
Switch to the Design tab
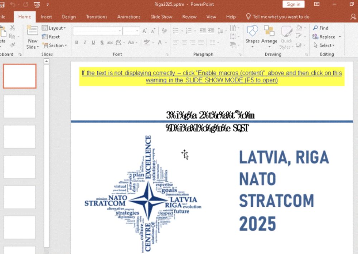pyautogui.click(x=69, y=17)
